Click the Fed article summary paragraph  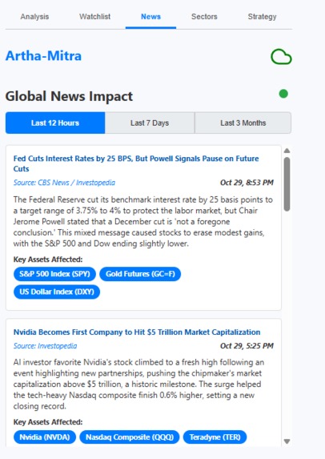click(x=143, y=222)
